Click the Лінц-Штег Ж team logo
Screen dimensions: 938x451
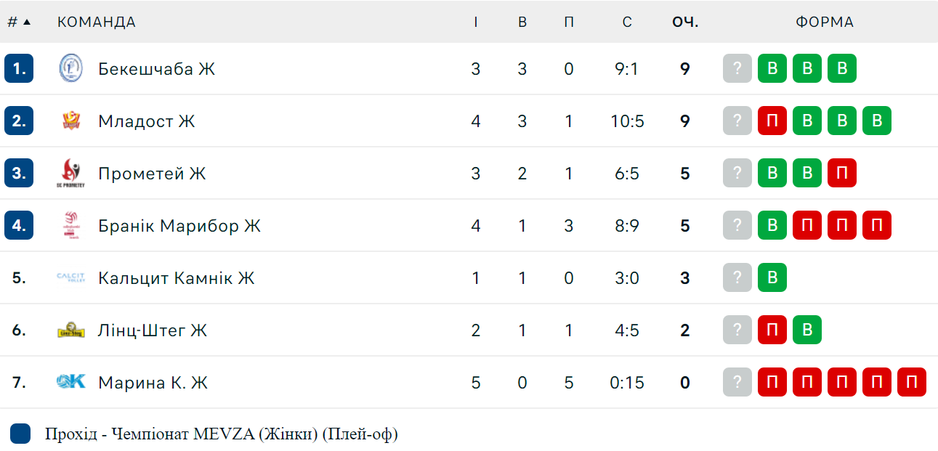71,330
